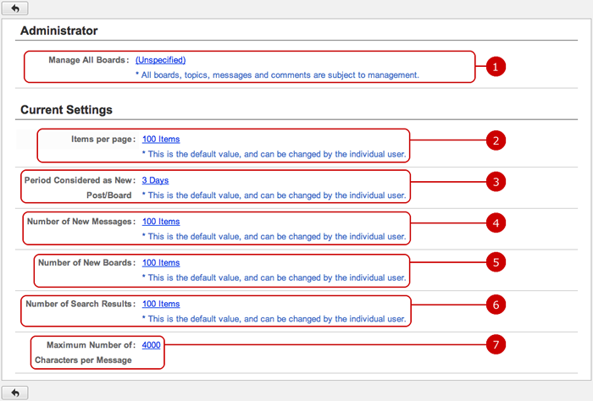Open the 3 Days period link
Screen dimensions: 593x401
pos(155,180)
